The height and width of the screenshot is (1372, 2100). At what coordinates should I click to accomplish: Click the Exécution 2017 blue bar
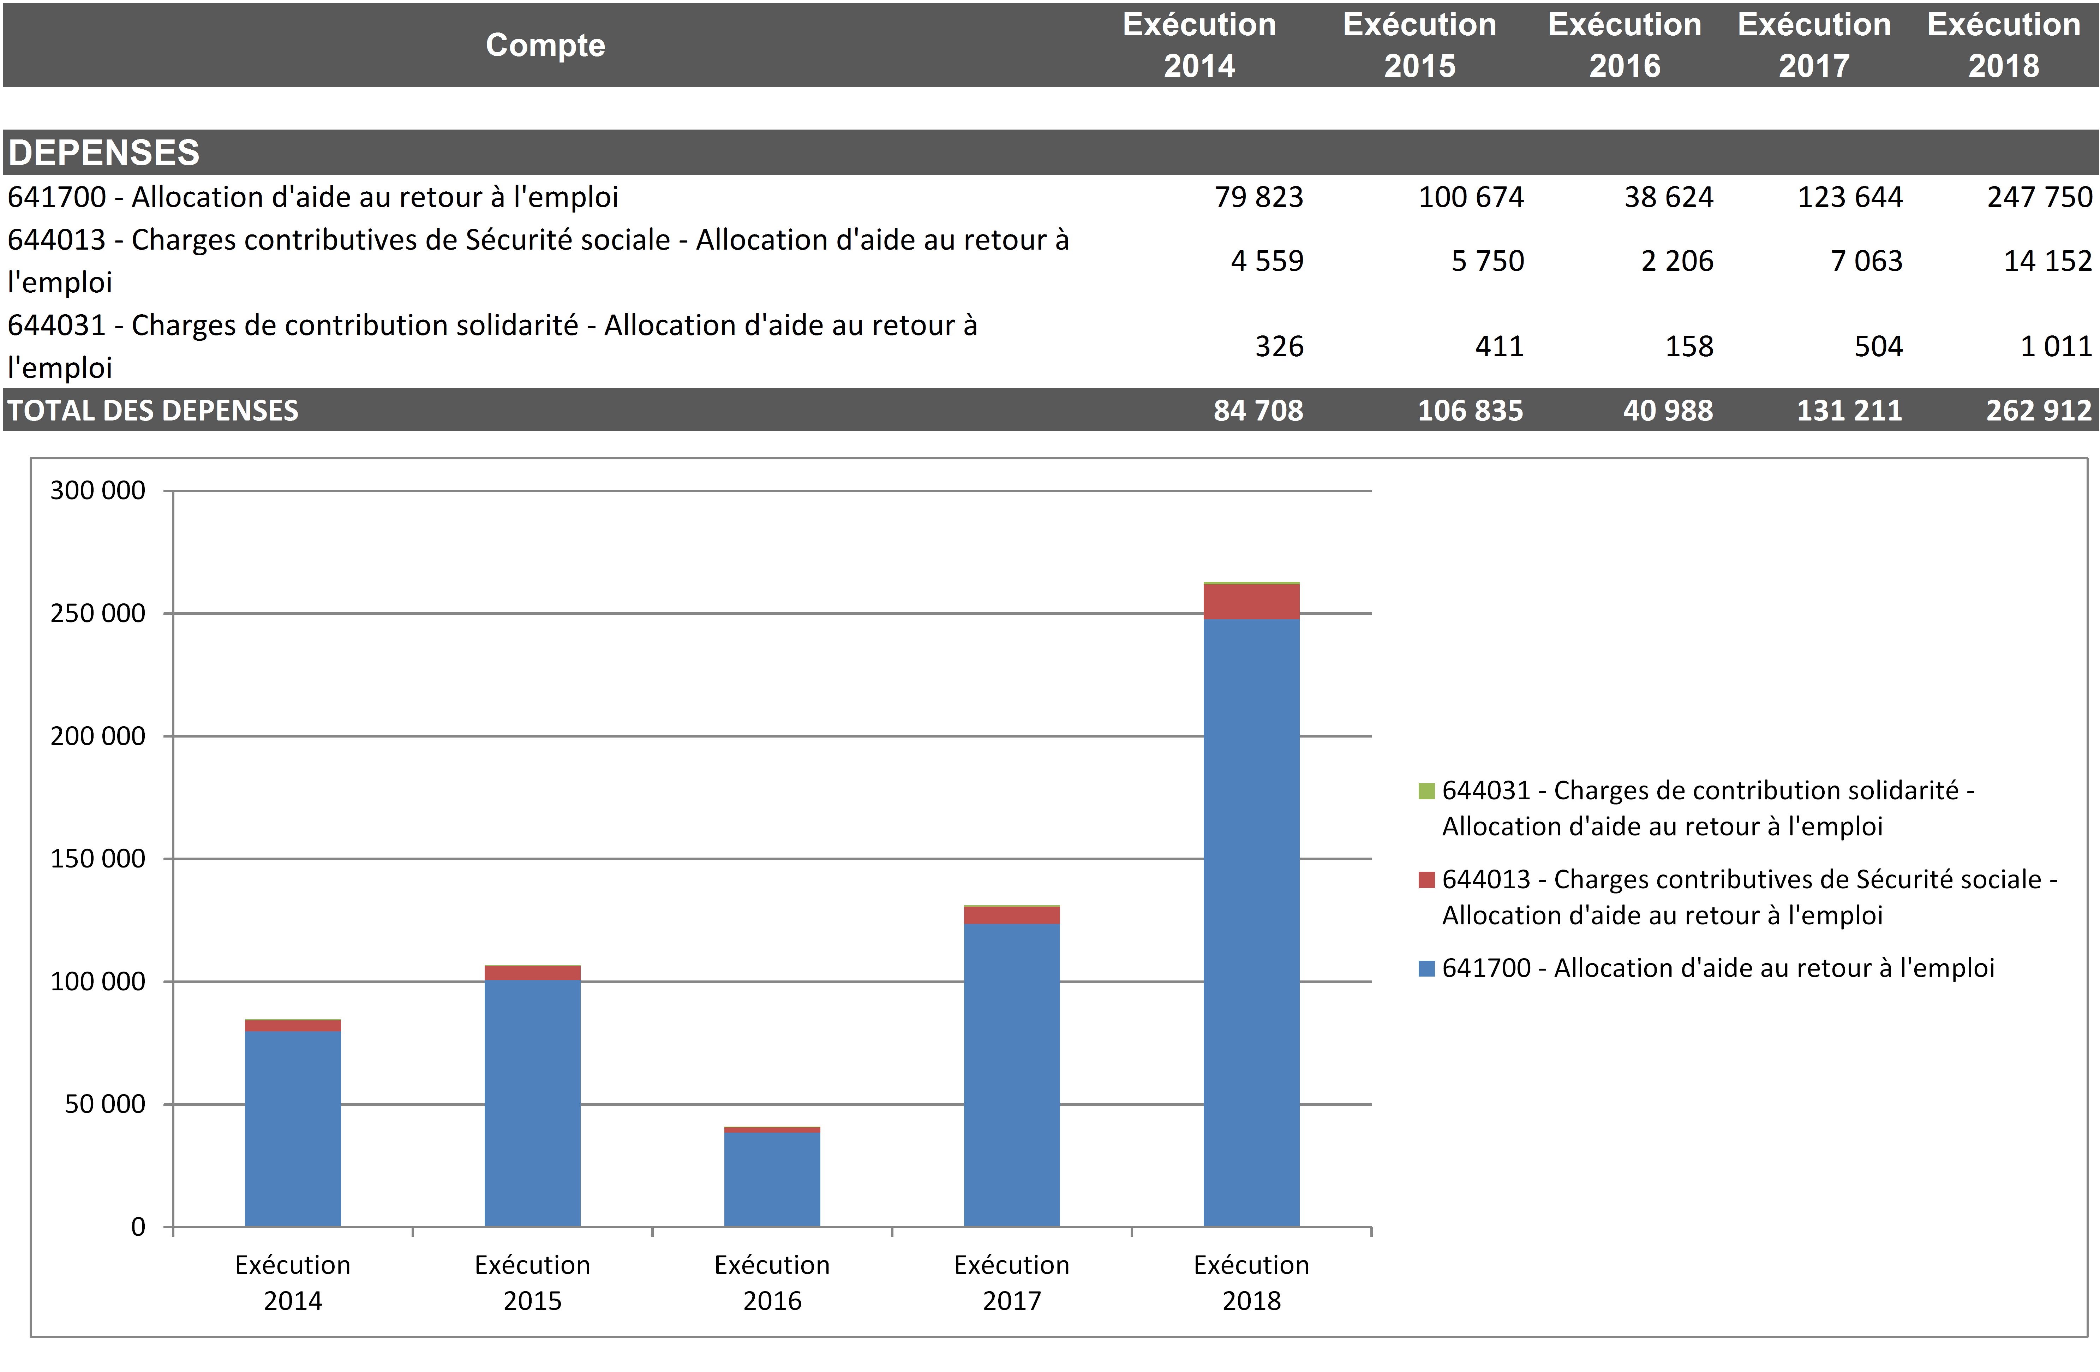(1011, 1075)
